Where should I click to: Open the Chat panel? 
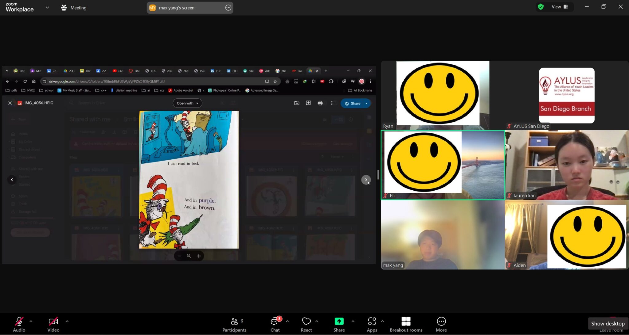(x=275, y=324)
